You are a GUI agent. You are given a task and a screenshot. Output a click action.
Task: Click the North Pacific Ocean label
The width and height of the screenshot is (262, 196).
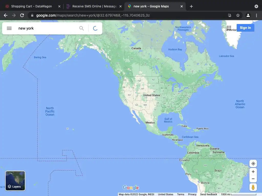(50, 111)
